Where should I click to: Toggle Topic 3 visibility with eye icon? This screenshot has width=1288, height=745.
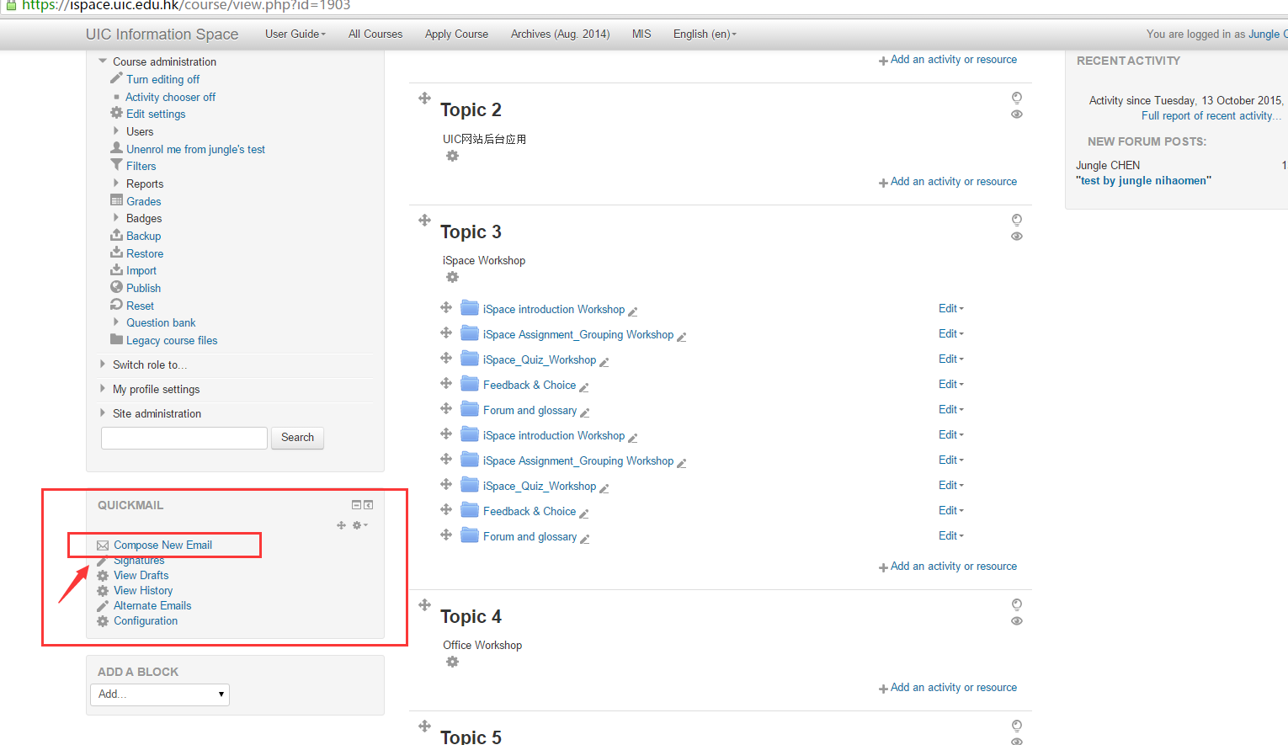(x=1017, y=237)
